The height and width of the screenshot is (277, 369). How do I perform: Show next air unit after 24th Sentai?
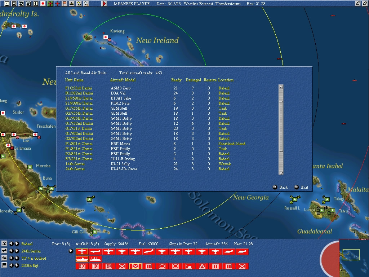coord(17,251)
